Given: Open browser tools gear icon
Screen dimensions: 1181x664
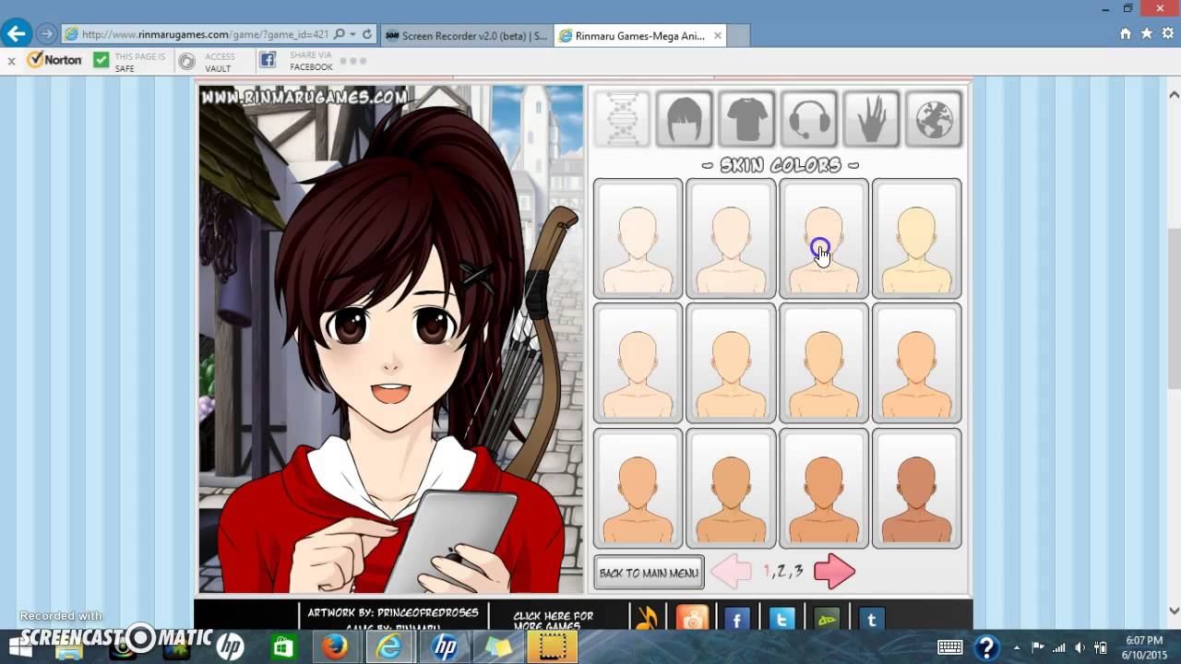Looking at the screenshot, I should (x=1167, y=34).
